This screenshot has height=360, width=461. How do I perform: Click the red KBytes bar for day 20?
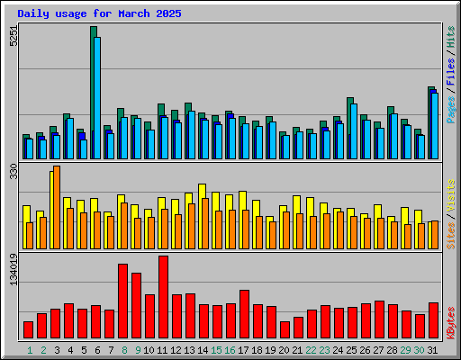pyautogui.click(x=285, y=330)
